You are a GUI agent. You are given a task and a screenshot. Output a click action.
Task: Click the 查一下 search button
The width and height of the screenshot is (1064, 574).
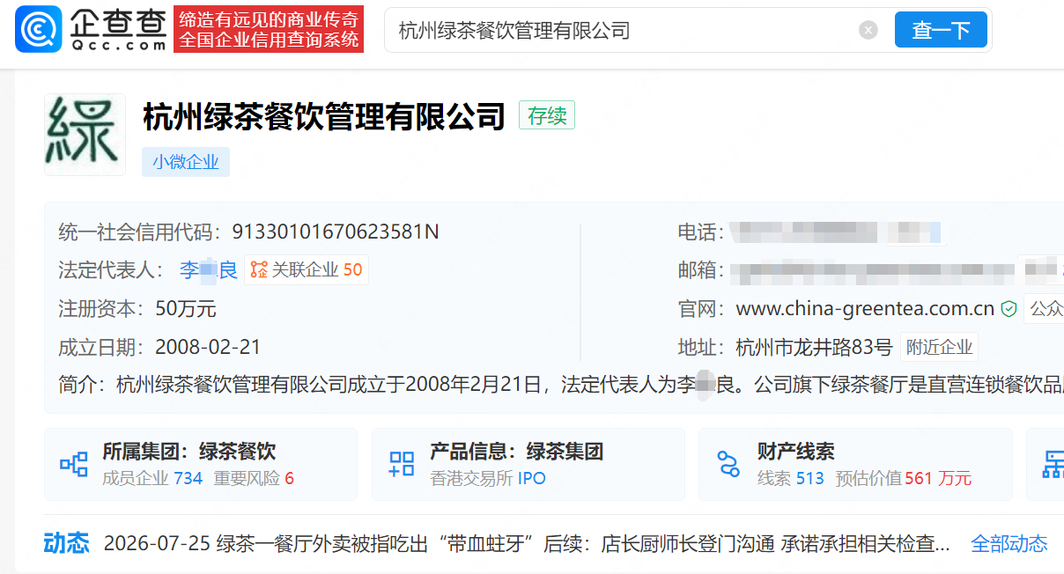pos(941,31)
